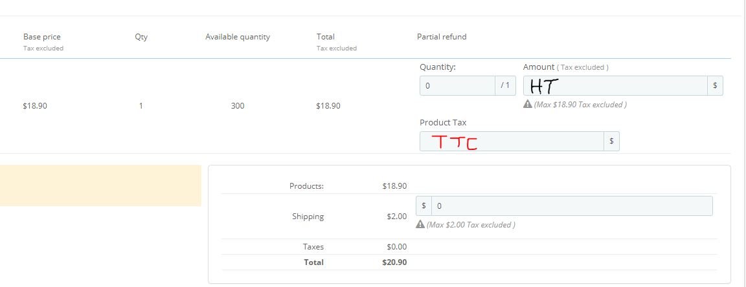Click the dollar sign beside Product Tax field
Image resolution: width=746 pixels, height=287 pixels.
click(612, 142)
